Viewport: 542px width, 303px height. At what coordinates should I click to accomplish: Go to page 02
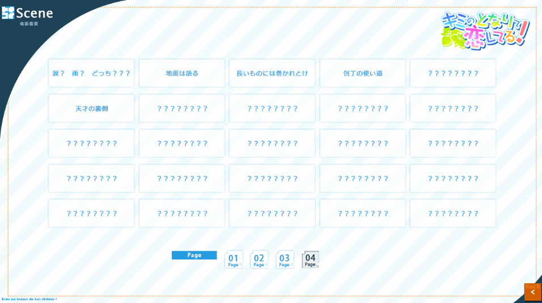tap(259, 260)
